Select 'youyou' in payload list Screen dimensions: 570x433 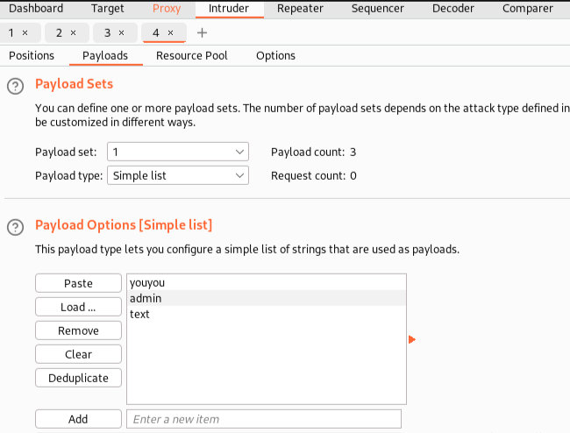click(267, 282)
